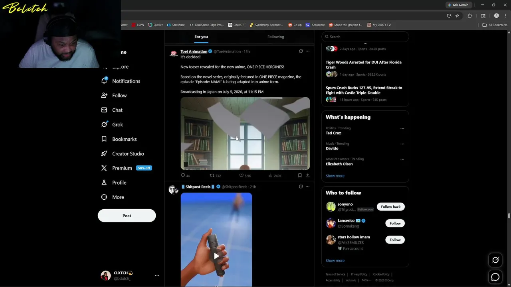Open floating Grok button at bottom right
This screenshot has height=287, width=511.
tap(495, 260)
